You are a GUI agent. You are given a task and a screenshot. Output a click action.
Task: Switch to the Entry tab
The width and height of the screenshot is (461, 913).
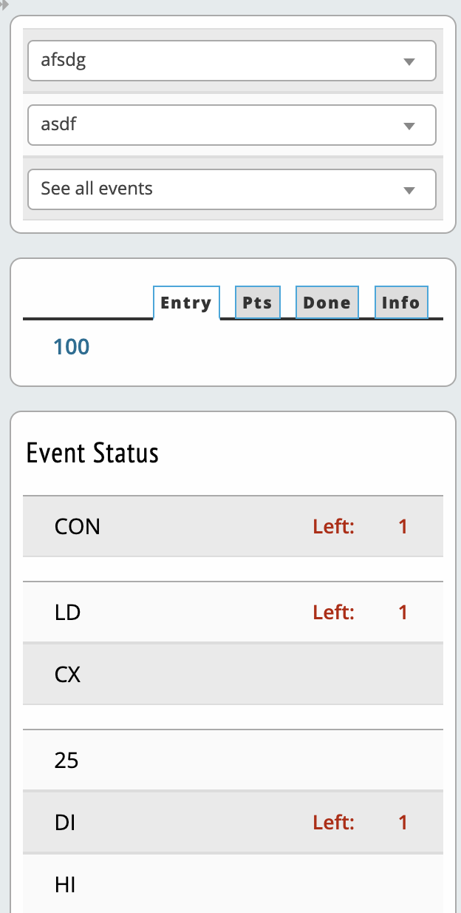[186, 303]
